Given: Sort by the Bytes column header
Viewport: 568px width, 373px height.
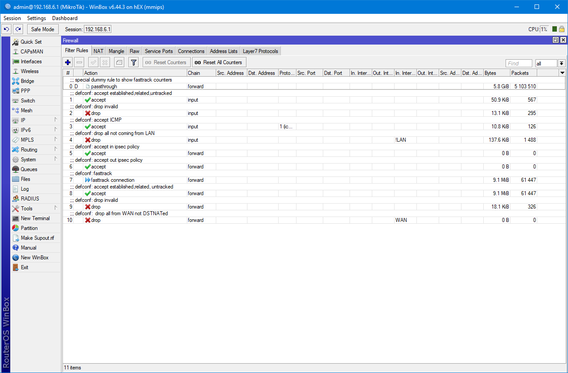Looking at the screenshot, I should click(x=497, y=73).
